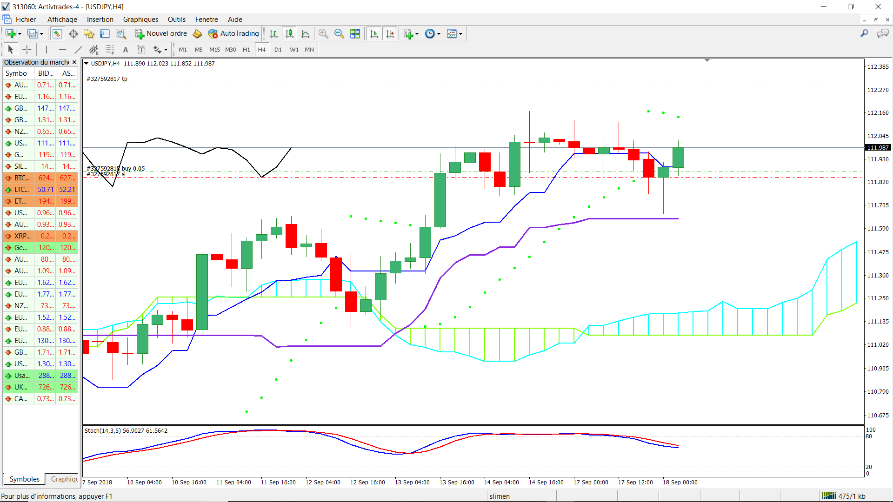The height and width of the screenshot is (502, 893).
Task: Select the text label tool
Action: tap(125, 50)
